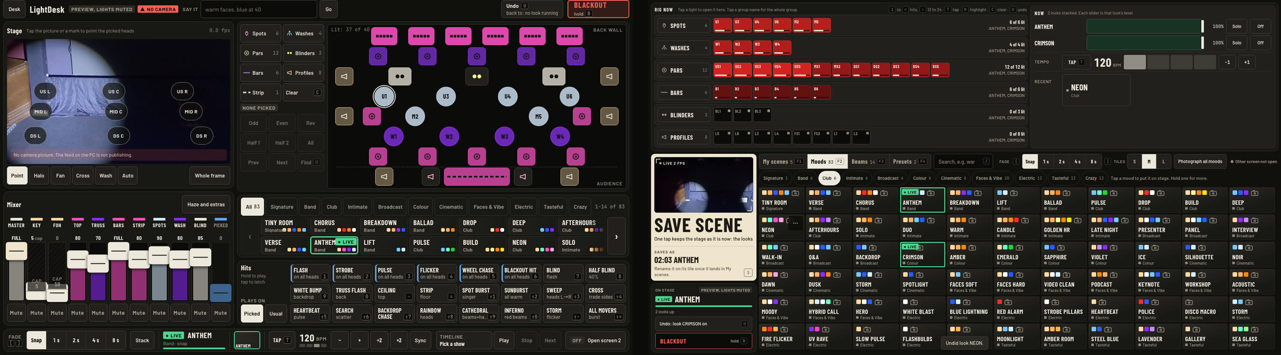This screenshot has width=1281, height=355.
Task: Open the W2 wash cell in Rig Now
Action: [742, 48]
